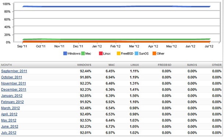This screenshot has height=137, width=224.
Task: Select Mac value 6.92% for February
Action: (110, 102)
